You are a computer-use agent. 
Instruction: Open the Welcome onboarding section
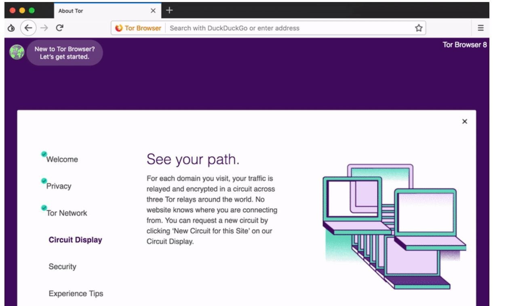62,159
